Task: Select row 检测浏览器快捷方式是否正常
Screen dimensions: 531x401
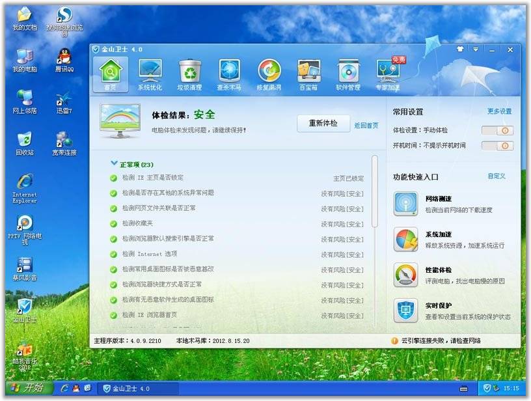Action: click(x=236, y=284)
